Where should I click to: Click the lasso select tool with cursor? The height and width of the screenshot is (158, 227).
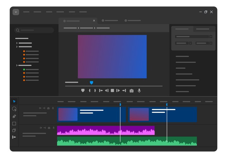(14, 109)
